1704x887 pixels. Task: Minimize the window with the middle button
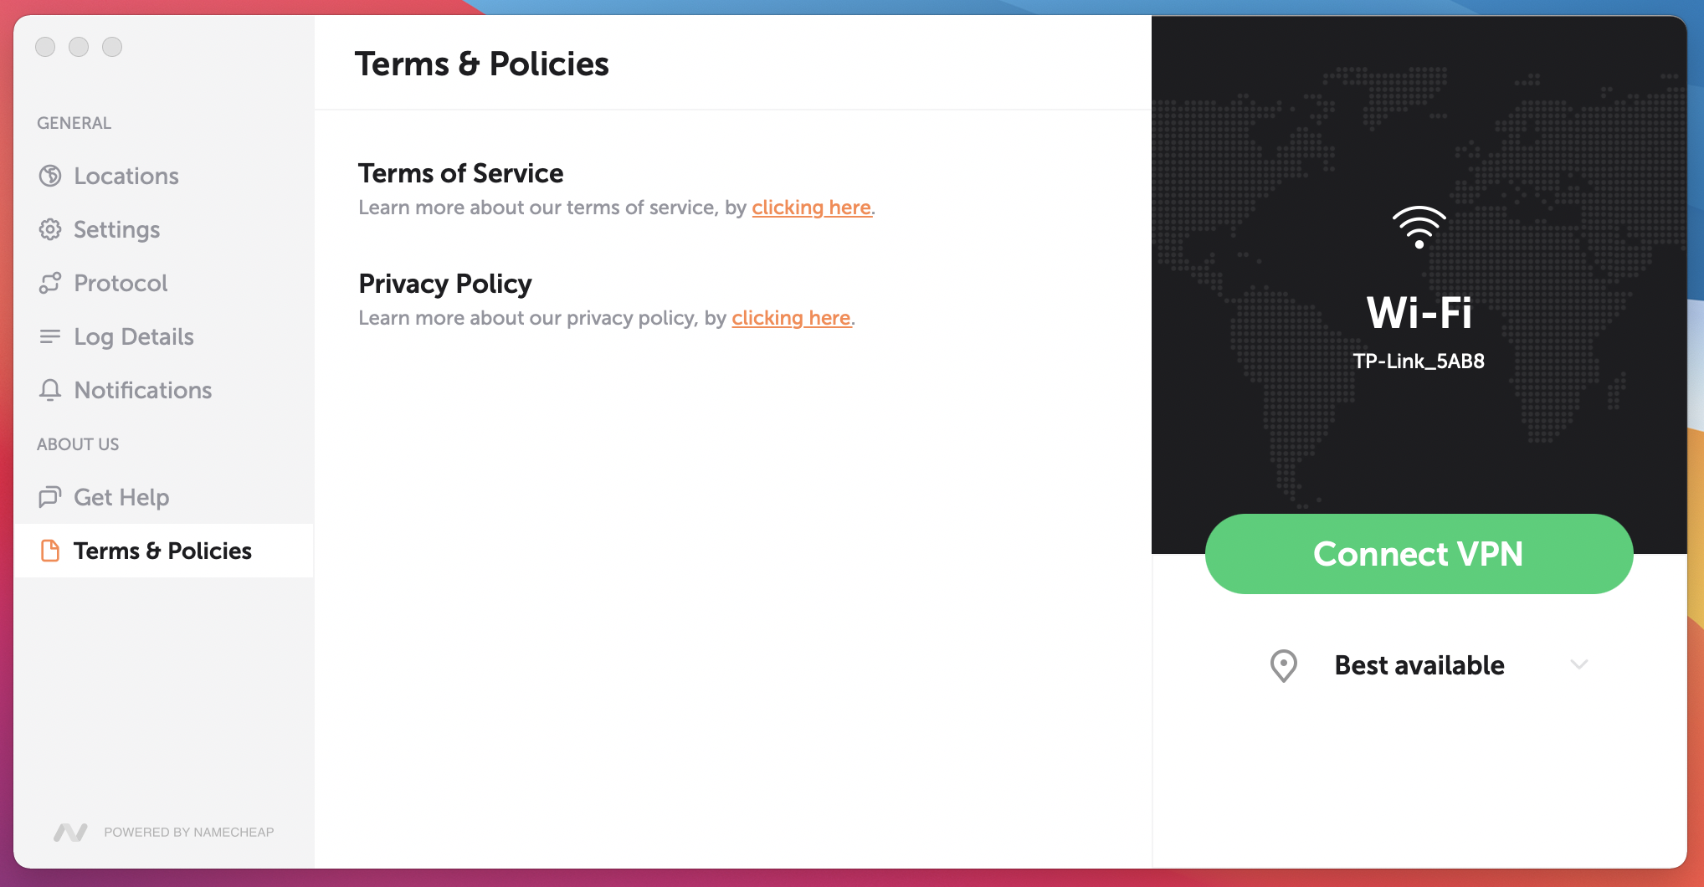tap(79, 47)
